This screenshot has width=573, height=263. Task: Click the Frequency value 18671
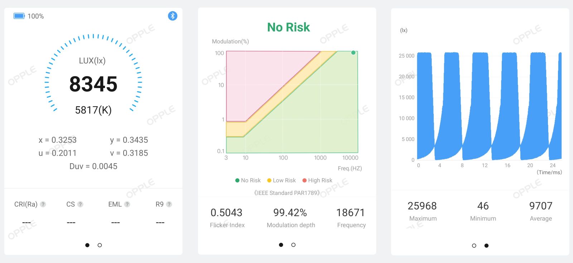coord(351,213)
